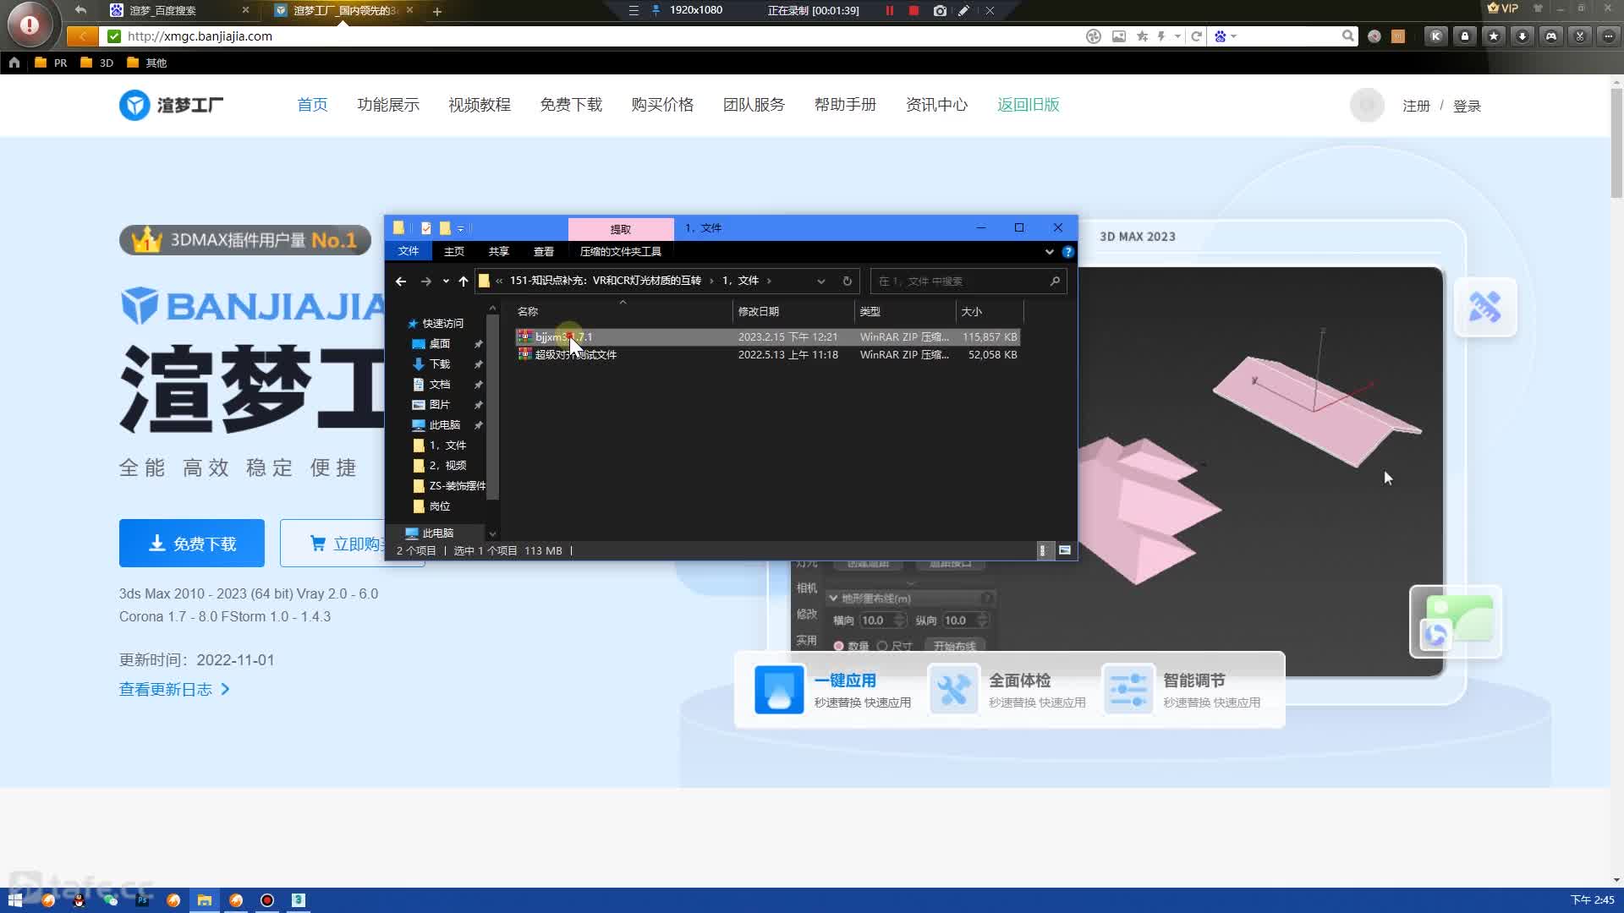This screenshot has height=913, width=1624.
Task: Add page to favorites star icon
Action: tap(1143, 36)
